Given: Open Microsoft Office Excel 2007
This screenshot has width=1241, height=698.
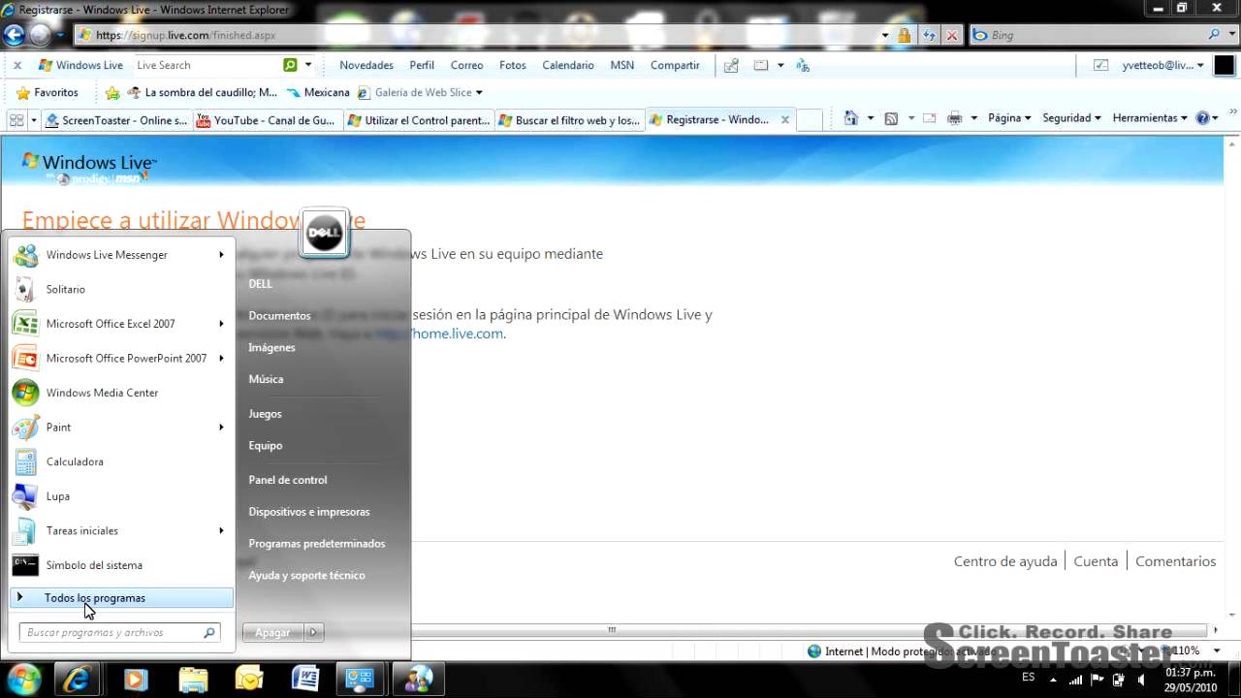Looking at the screenshot, I should pos(121,324).
